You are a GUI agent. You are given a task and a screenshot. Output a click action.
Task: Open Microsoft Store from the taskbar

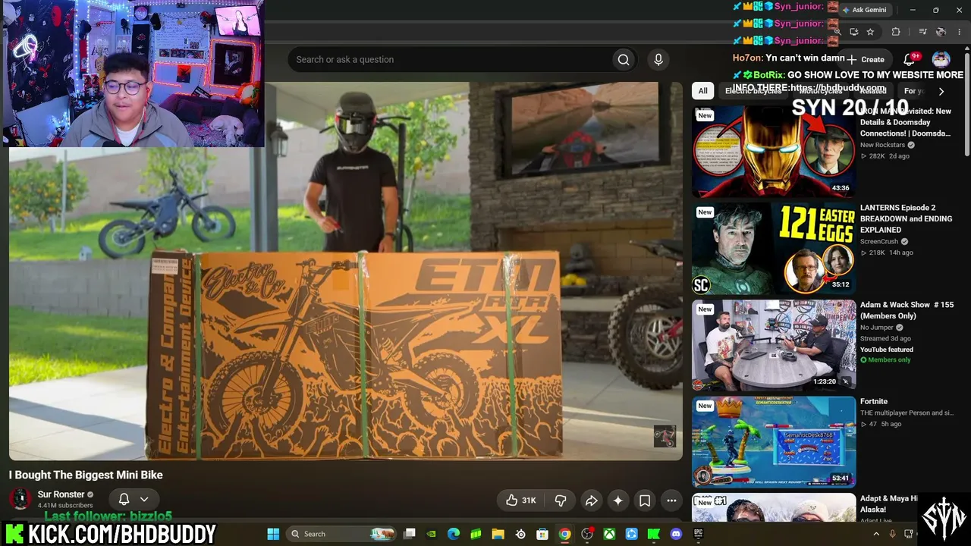[x=542, y=534]
